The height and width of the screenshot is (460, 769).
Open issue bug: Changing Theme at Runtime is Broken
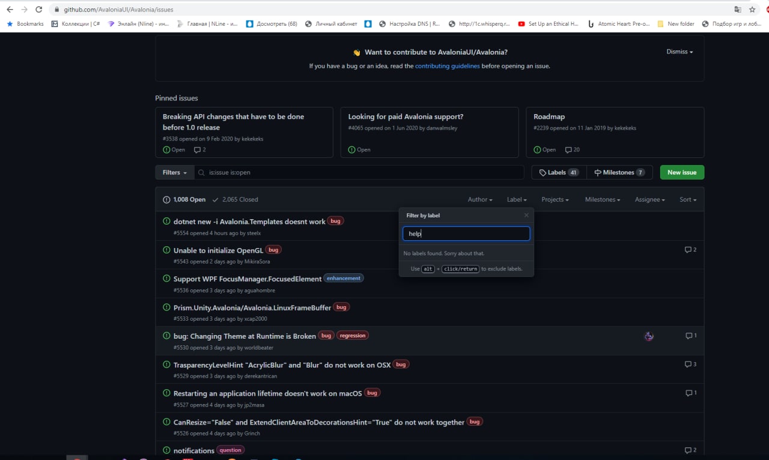[x=245, y=336]
